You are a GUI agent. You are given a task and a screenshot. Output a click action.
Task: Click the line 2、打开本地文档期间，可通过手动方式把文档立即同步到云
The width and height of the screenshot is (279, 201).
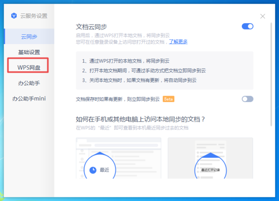click(x=144, y=71)
